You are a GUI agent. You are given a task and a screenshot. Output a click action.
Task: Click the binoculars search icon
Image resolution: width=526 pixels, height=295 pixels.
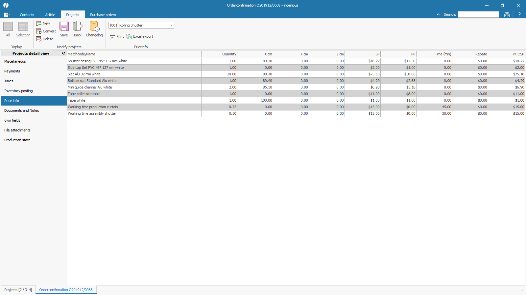pos(507,14)
